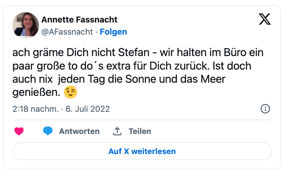Open Annette Fassnacht's profile picture
The image size is (287, 171).
click(25, 25)
